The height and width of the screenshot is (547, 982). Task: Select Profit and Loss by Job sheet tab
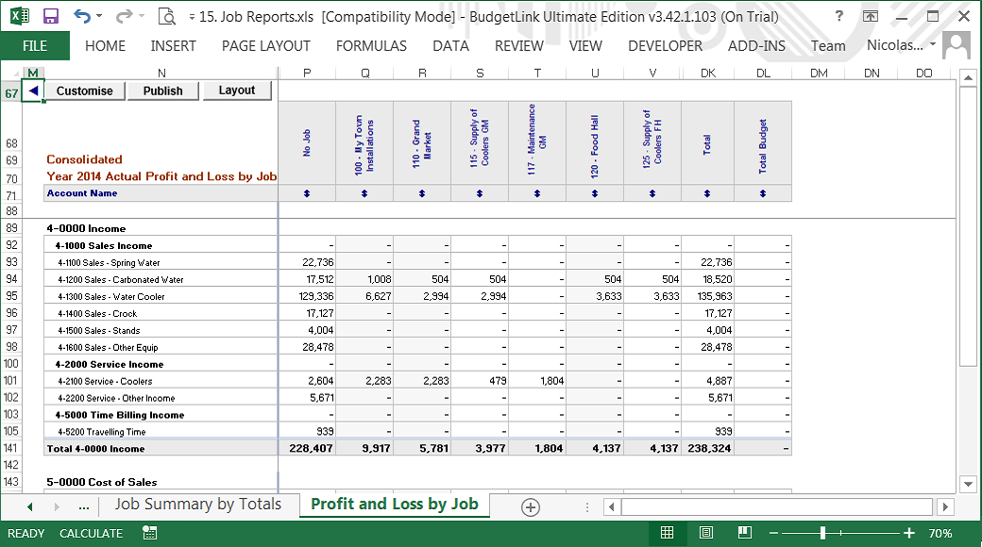tap(395, 505)
